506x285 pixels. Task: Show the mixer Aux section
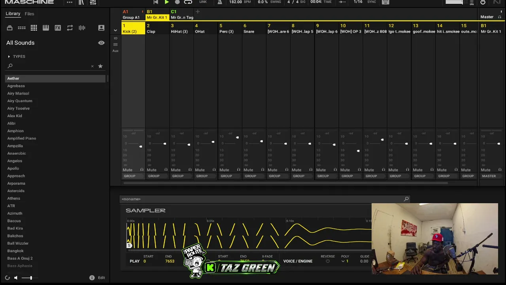point(115,51)
